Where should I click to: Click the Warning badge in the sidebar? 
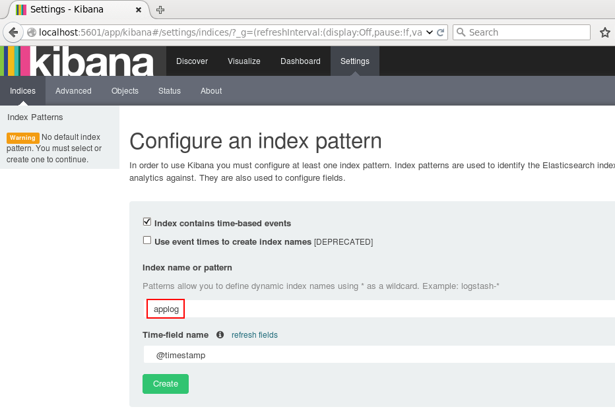click(x=22, y=137)
